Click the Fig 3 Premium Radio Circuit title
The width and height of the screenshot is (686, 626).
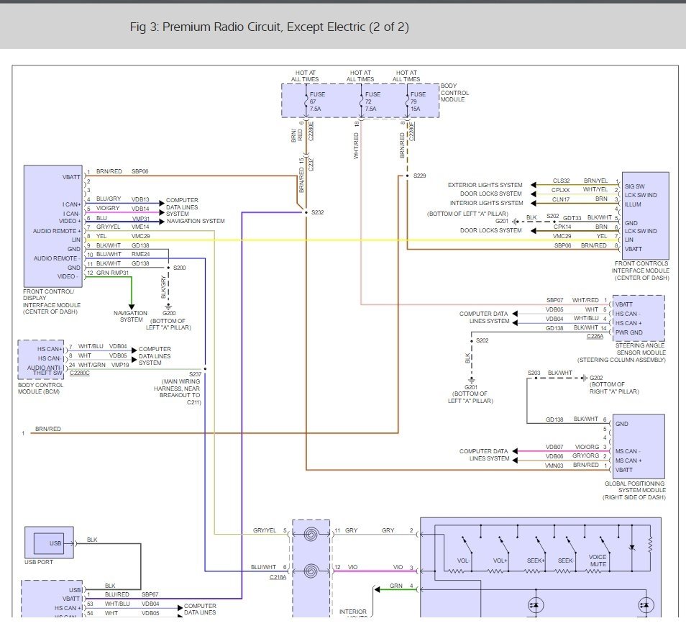(270, 27)
